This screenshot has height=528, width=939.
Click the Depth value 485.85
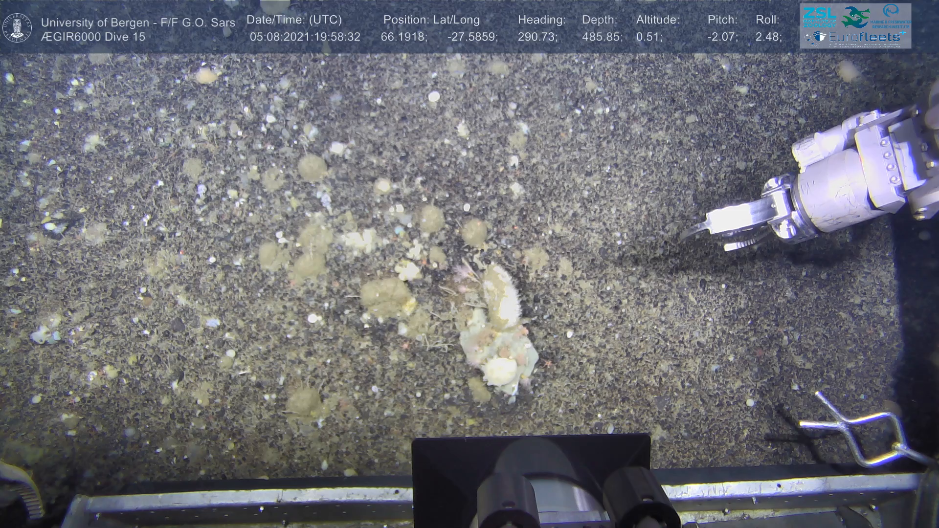click(602, 37)
